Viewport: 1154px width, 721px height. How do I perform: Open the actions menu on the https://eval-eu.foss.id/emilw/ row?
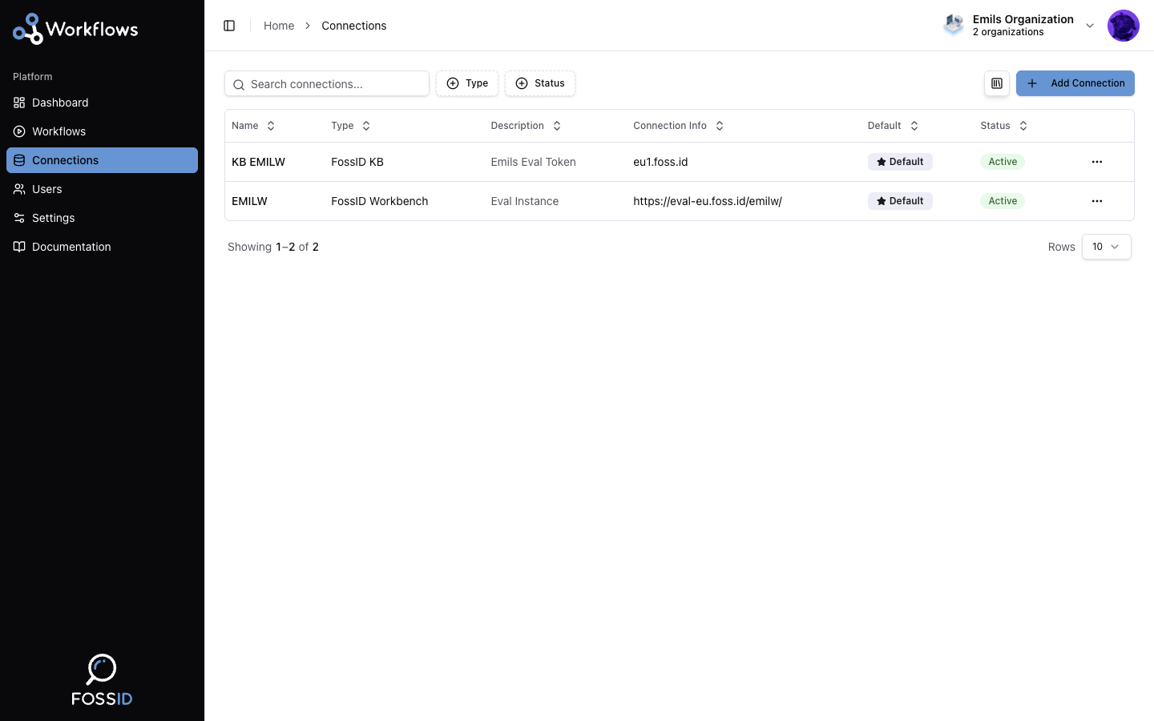(x=1097, y=201)
